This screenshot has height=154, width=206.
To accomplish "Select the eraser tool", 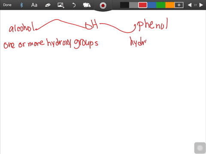I will click(48, 5).
